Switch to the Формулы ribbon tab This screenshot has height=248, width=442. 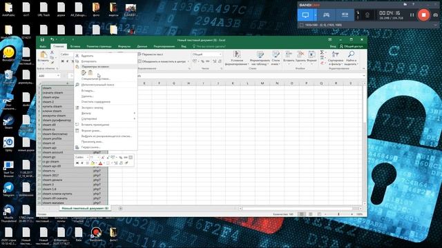coord(124,46)
